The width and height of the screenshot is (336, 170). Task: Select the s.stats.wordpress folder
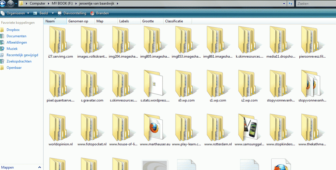pos(155,86)
